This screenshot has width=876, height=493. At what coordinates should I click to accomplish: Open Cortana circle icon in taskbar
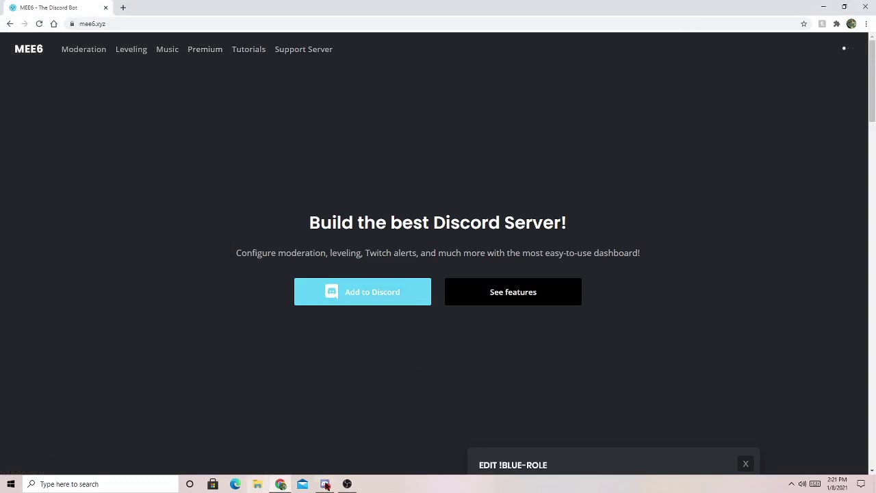[x=190, y=484]
